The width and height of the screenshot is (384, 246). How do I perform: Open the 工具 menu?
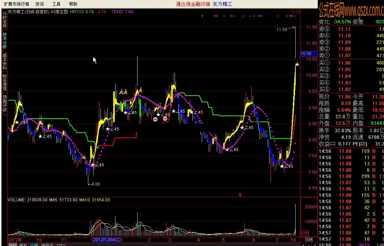56,4
